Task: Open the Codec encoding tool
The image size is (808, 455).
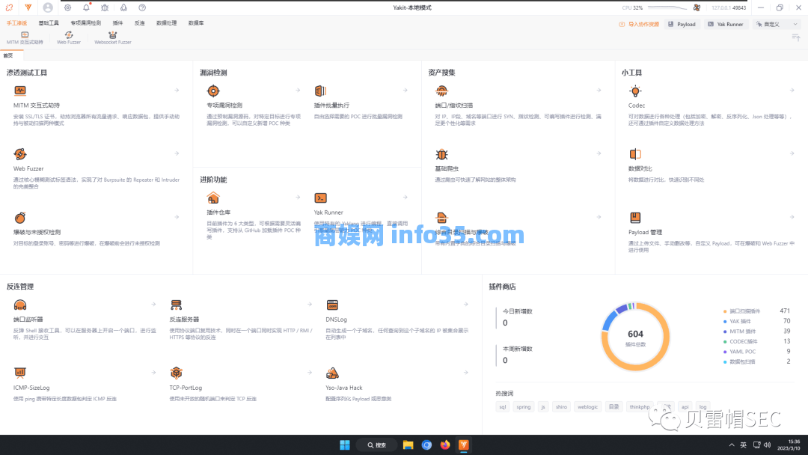Action: point(637,105)
